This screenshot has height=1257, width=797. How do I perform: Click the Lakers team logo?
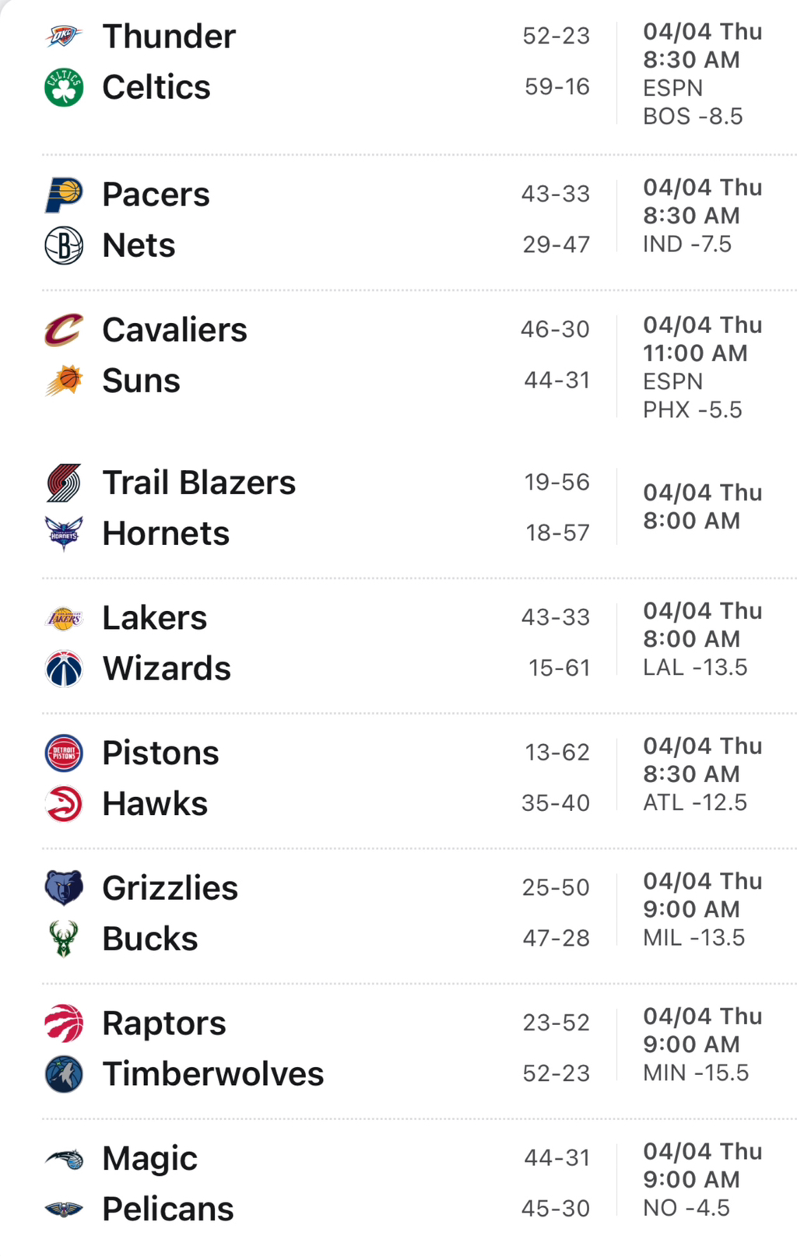click(64, 618)
